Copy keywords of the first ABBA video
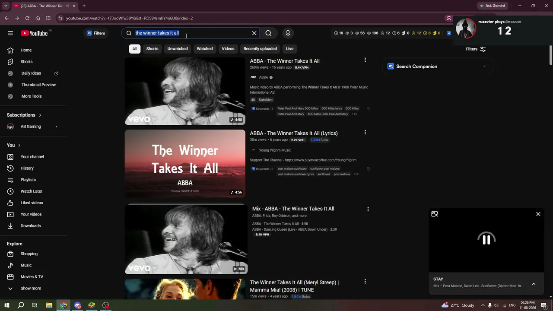Viewport: 553px width, 311px height. 369,109
